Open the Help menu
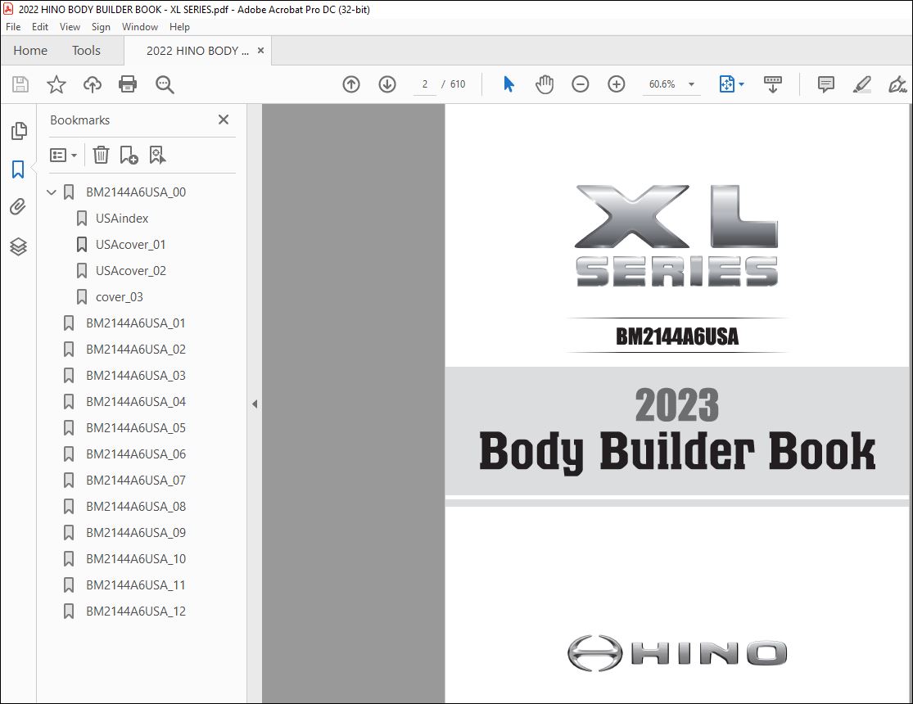913x704 pixels. pos(179,27)
